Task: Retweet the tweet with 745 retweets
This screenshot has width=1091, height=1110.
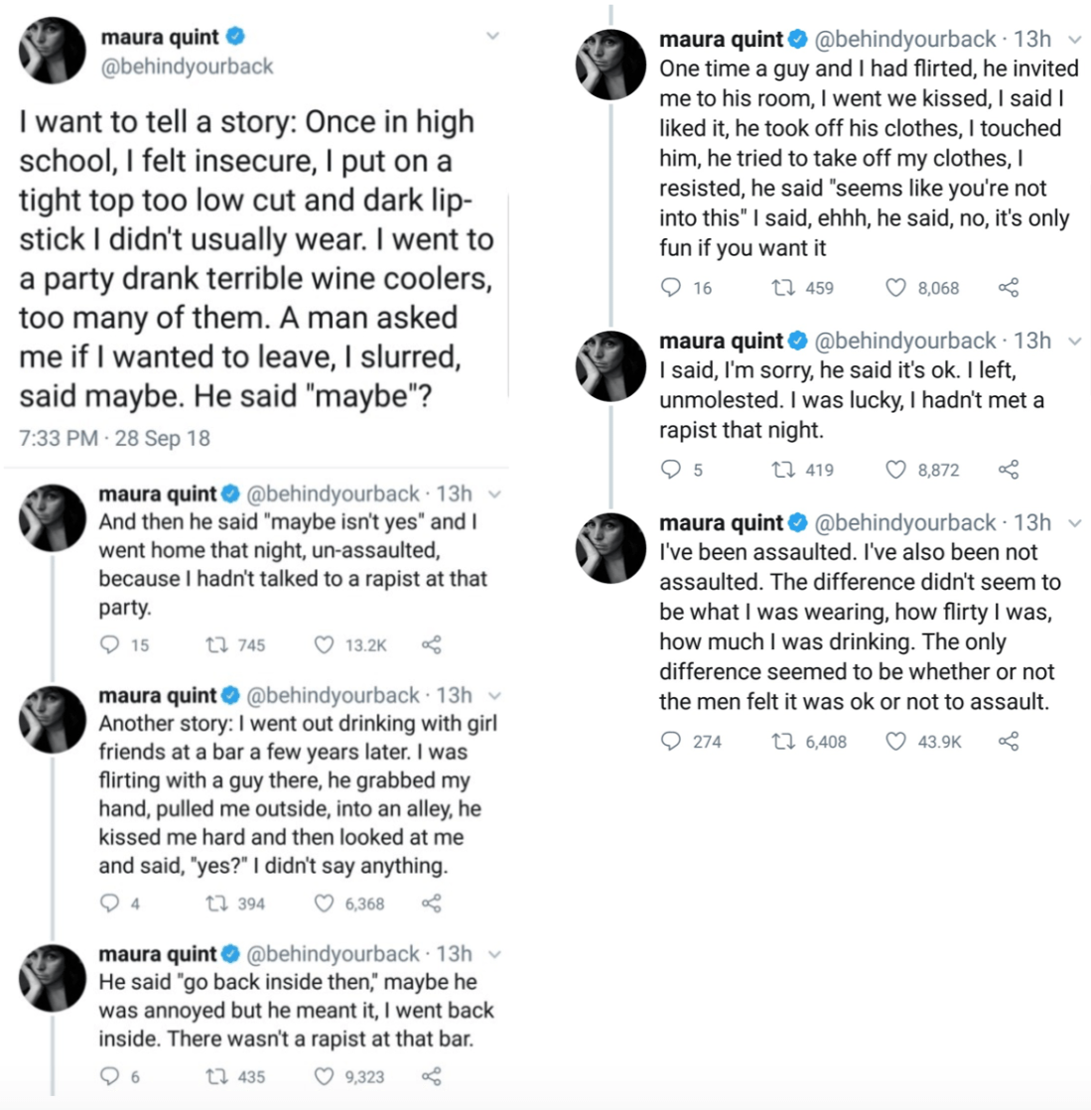Action: point(215,645)
